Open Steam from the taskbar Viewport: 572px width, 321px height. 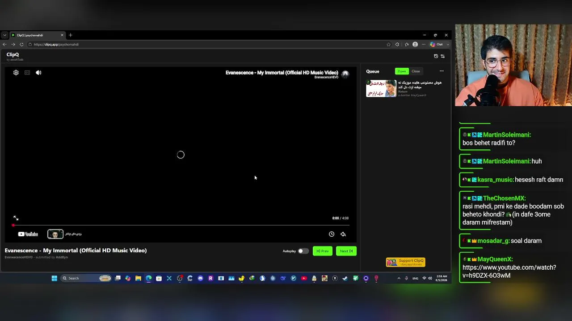click(x=345, y=278)
